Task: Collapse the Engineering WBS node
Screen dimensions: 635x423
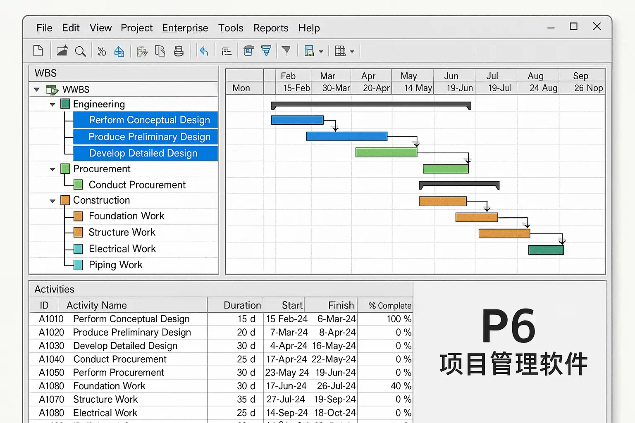Action: [53, 105]
